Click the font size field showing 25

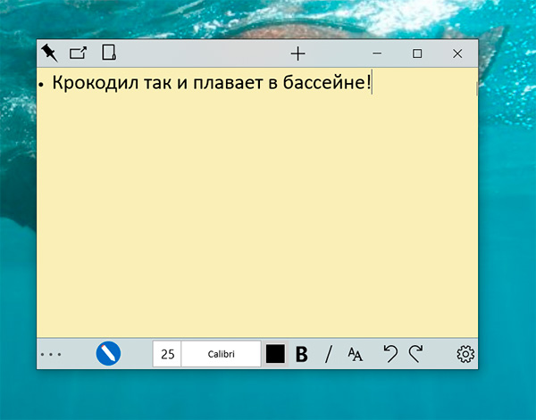point(167,354)
